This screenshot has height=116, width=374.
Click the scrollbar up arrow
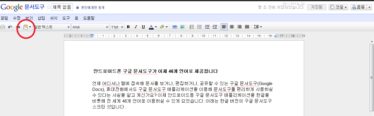click(372, 42)
